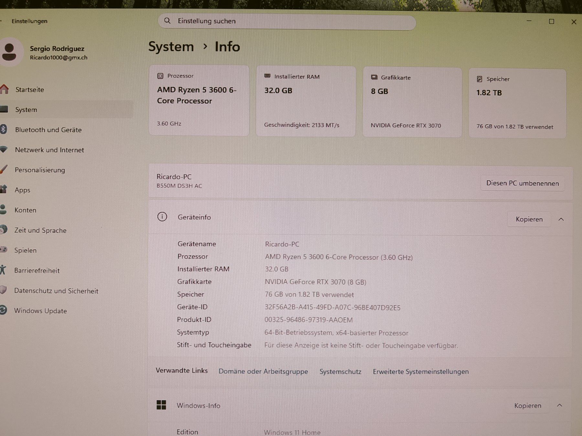This screenshot has width=582, height=436.
Task: Click the Windows 11 Home edition text
Action: coord(292,432)
